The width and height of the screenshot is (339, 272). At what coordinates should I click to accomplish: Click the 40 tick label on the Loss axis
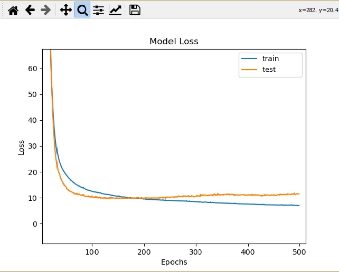click(x=33, y=120)
